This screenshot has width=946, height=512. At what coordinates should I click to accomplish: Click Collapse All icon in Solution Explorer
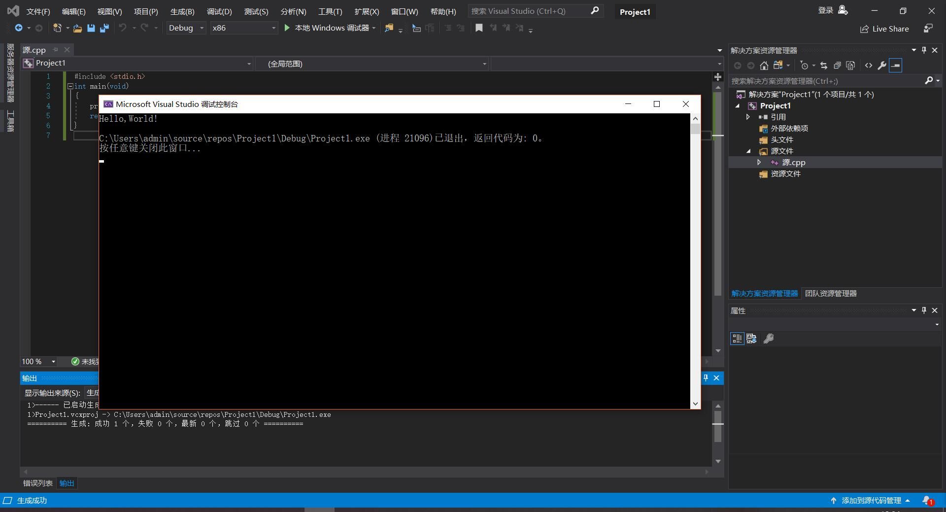pos(837,66)
